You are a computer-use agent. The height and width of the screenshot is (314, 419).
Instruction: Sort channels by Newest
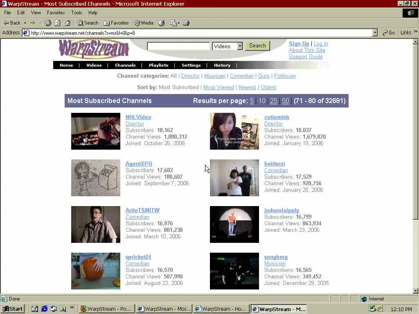247,87
